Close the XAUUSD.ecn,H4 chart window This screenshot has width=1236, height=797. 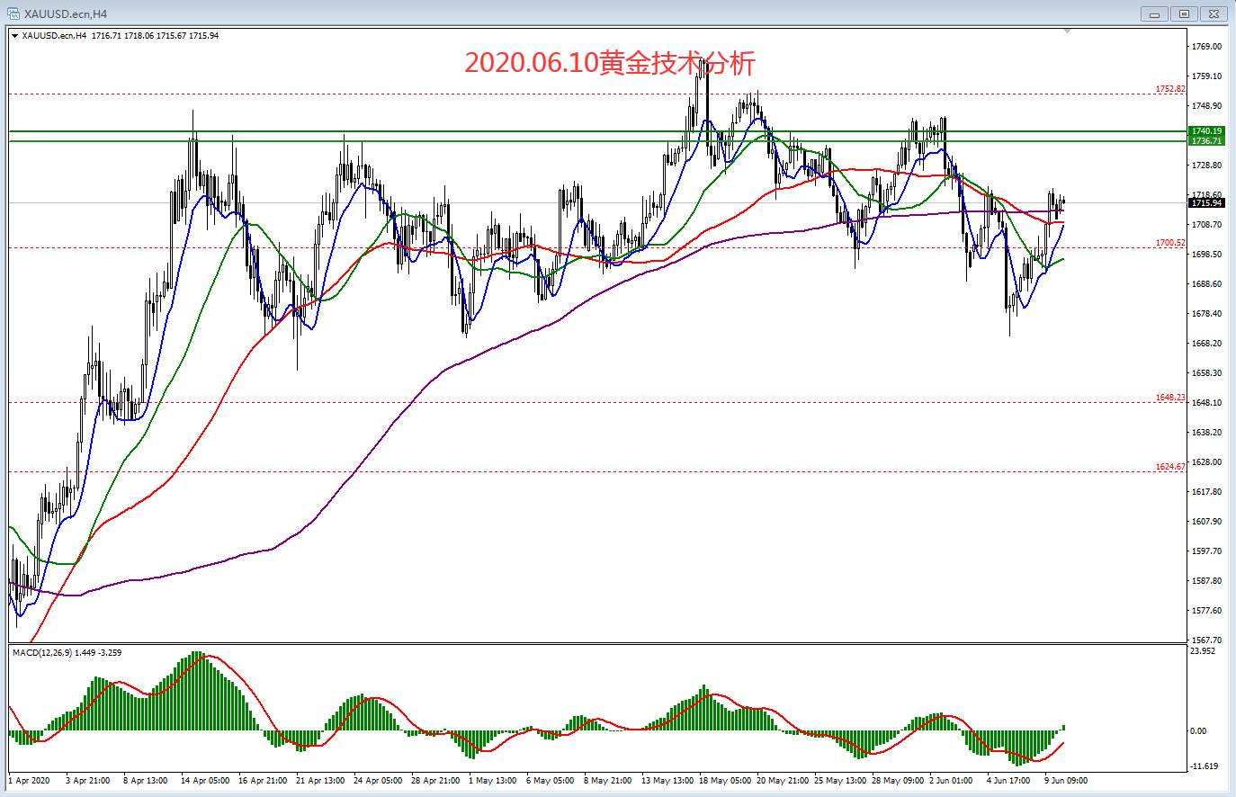1214,13
